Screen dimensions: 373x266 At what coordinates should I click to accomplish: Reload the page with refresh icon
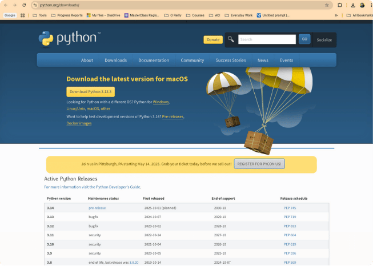24,5
